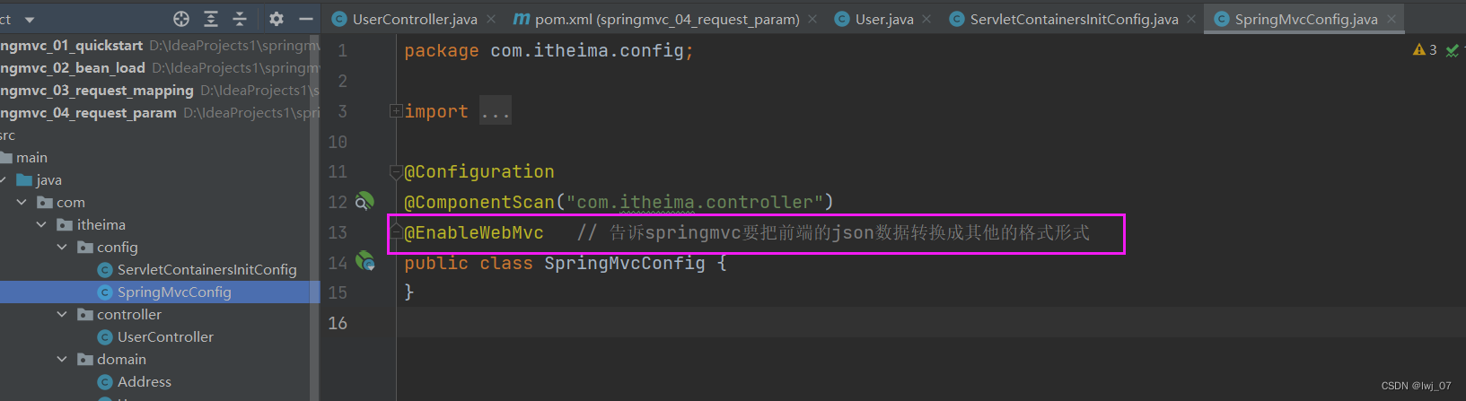Hide the project tool window
The height and width of the screenshot is (401, 1466).
(x=305, y=19)
